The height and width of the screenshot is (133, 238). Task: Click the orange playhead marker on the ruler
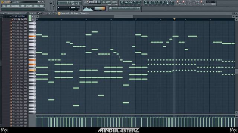(174, 19)
